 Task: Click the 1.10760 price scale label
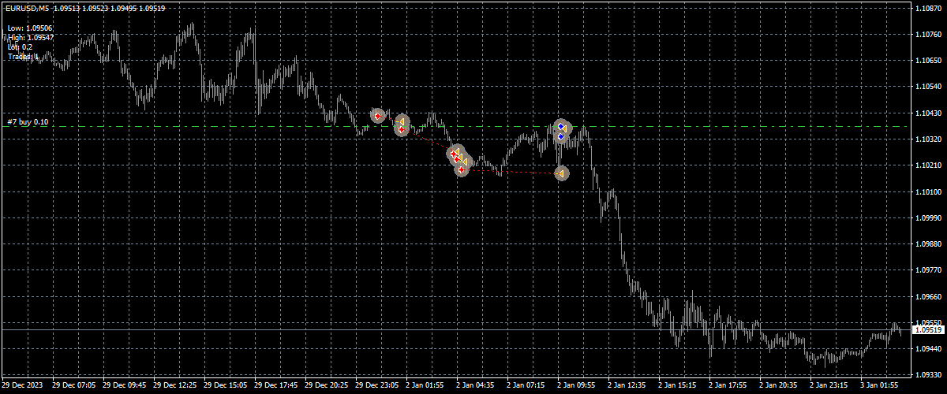coord(929,35)
